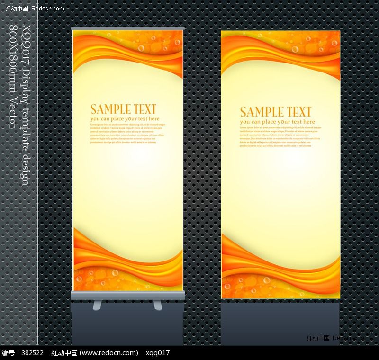The image size is (379, 360).
Task: Click the '编号：382522' ID text in footer
Action: [x=22, y=353]
